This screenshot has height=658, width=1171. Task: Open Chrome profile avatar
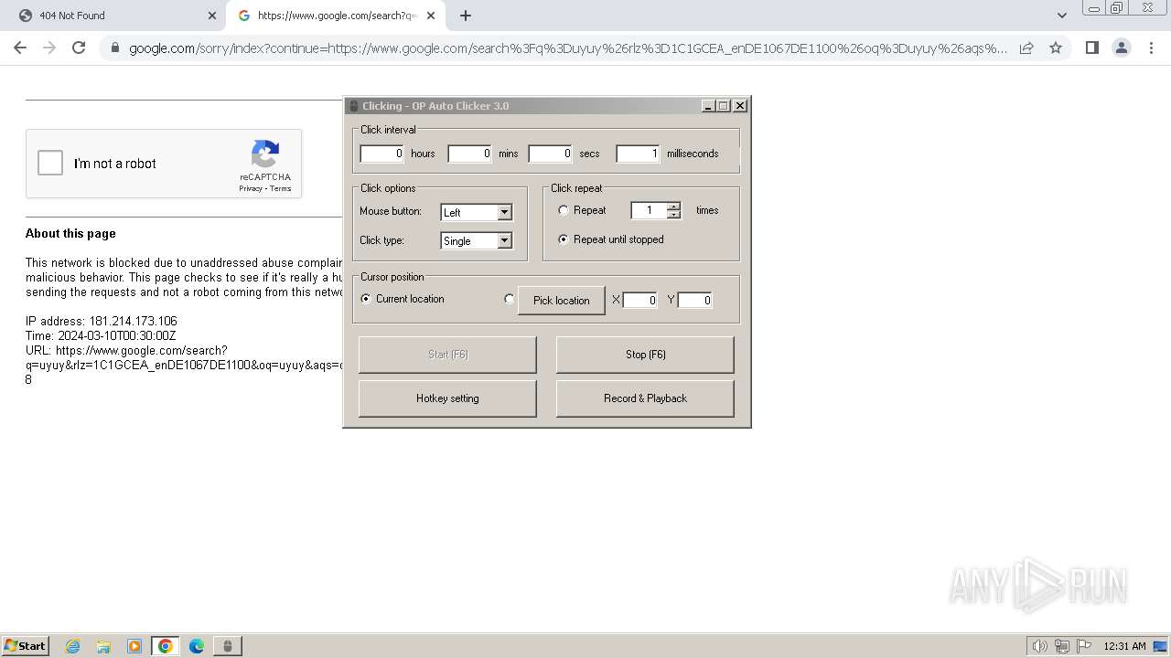tap(1122, 48)
